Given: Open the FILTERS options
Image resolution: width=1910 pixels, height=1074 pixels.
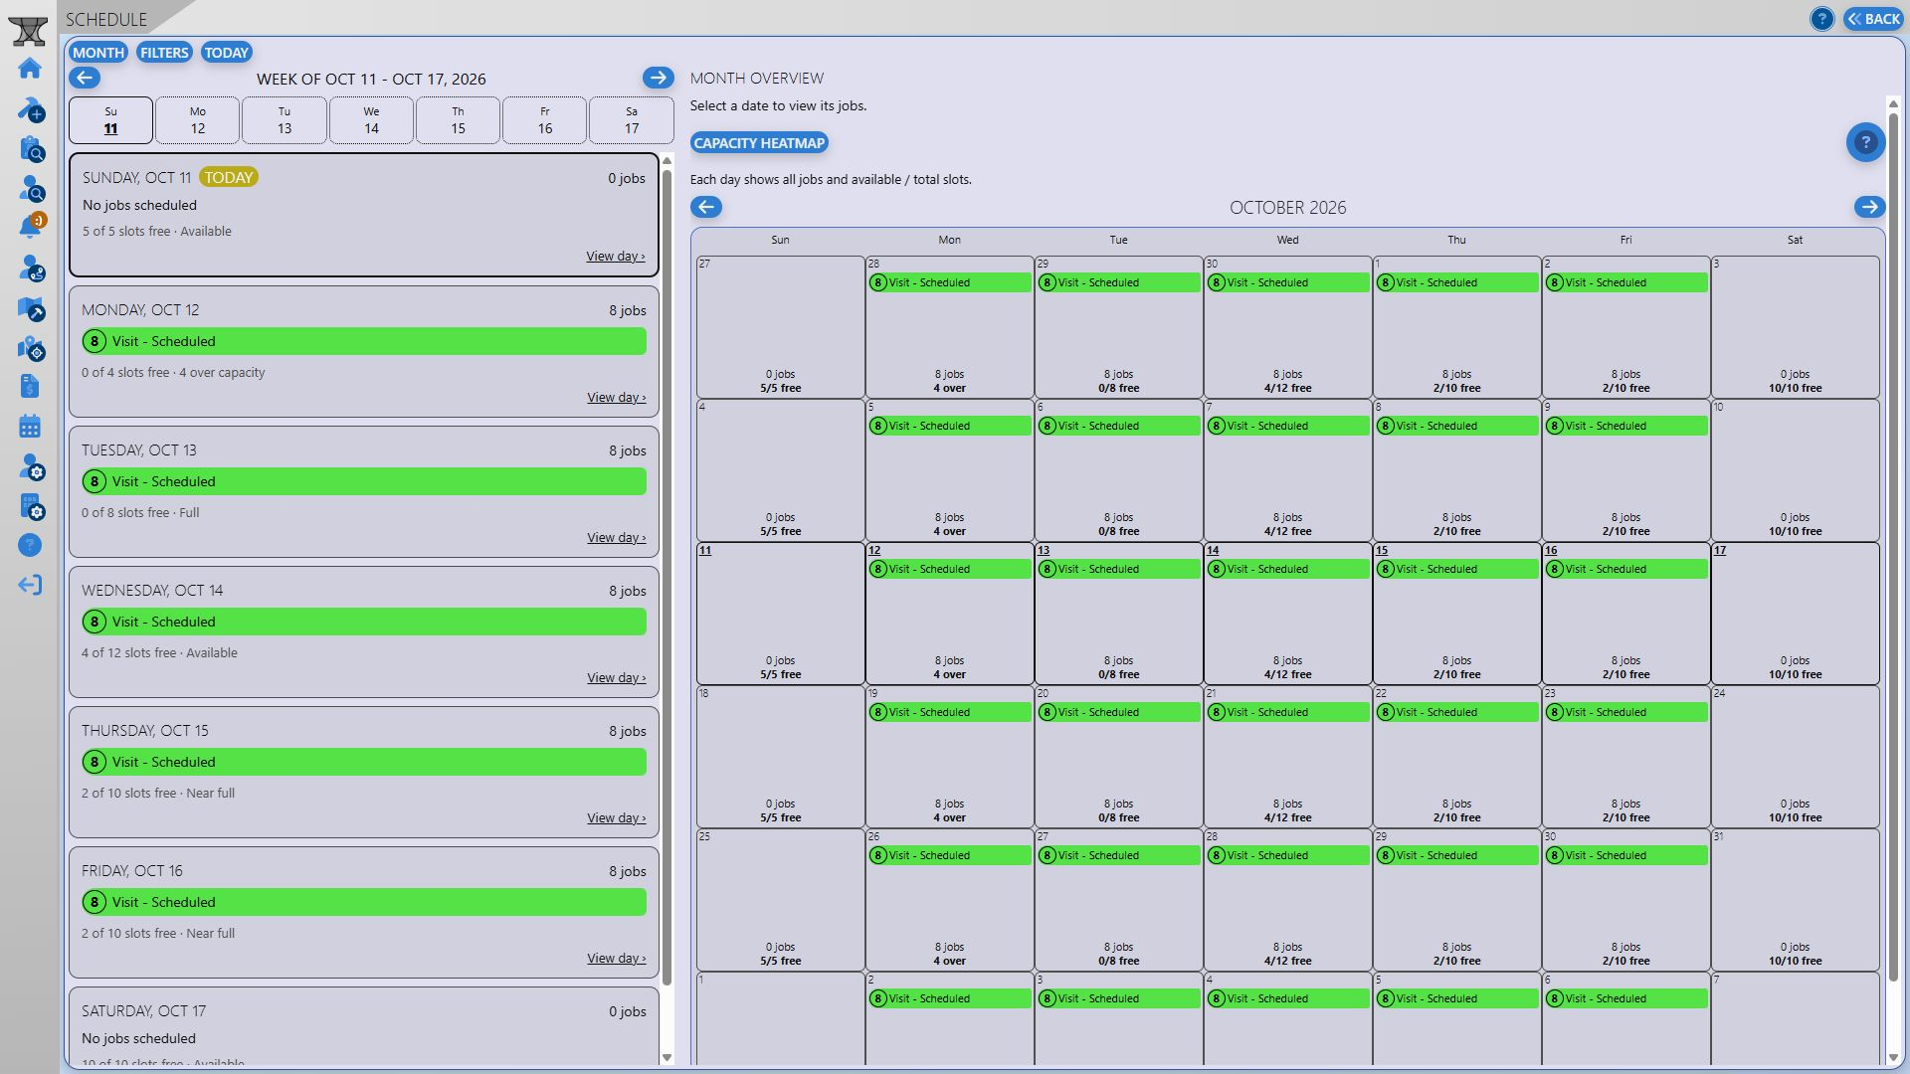Looking at the screenshot, I should (164, 53).
